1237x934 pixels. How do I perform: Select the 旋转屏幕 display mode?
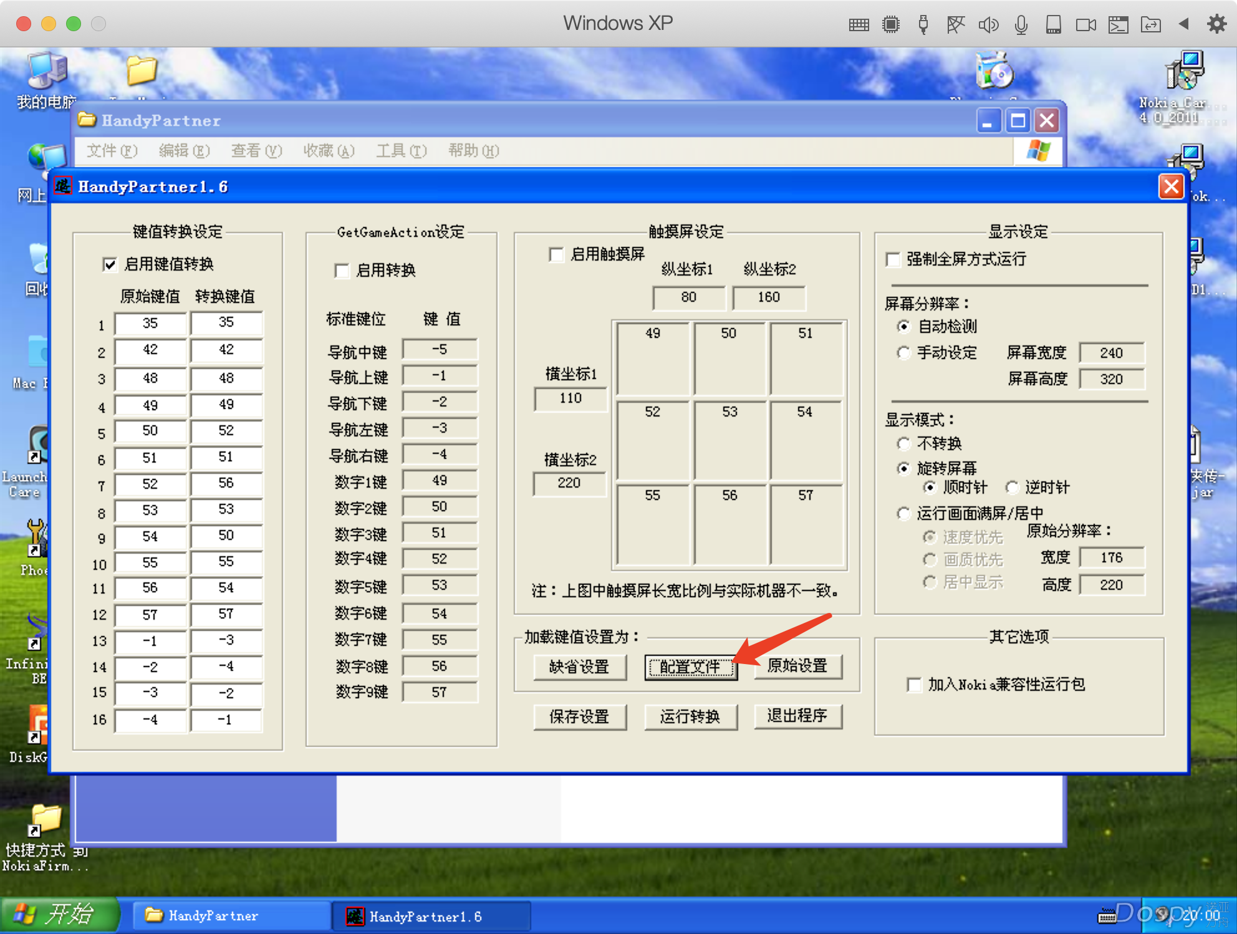(x=903, y=468)
